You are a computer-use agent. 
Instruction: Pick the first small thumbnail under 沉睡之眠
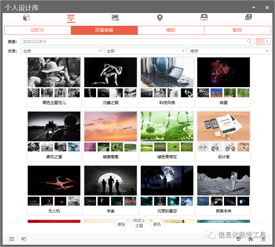[x=90, y=93]
